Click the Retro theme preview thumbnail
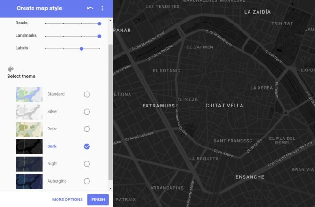315x207 pixels. click(x=29, y=129)
